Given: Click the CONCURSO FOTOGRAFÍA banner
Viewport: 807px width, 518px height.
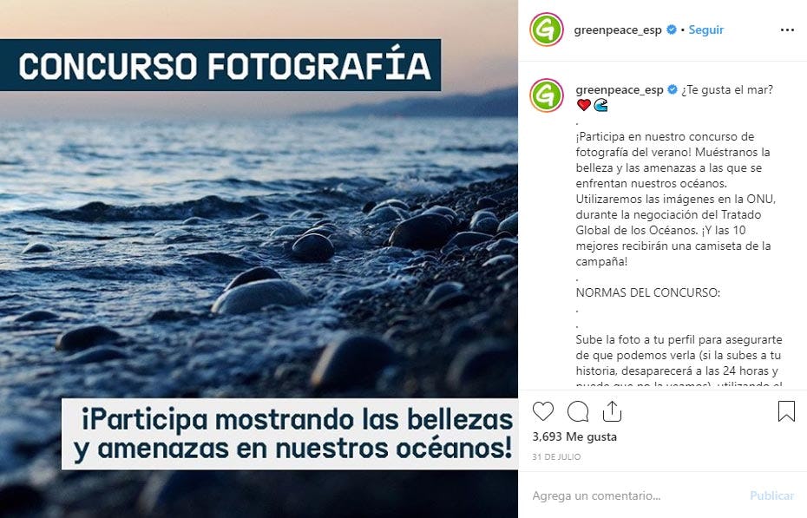Looking at the screenshot, I should 220,65.
